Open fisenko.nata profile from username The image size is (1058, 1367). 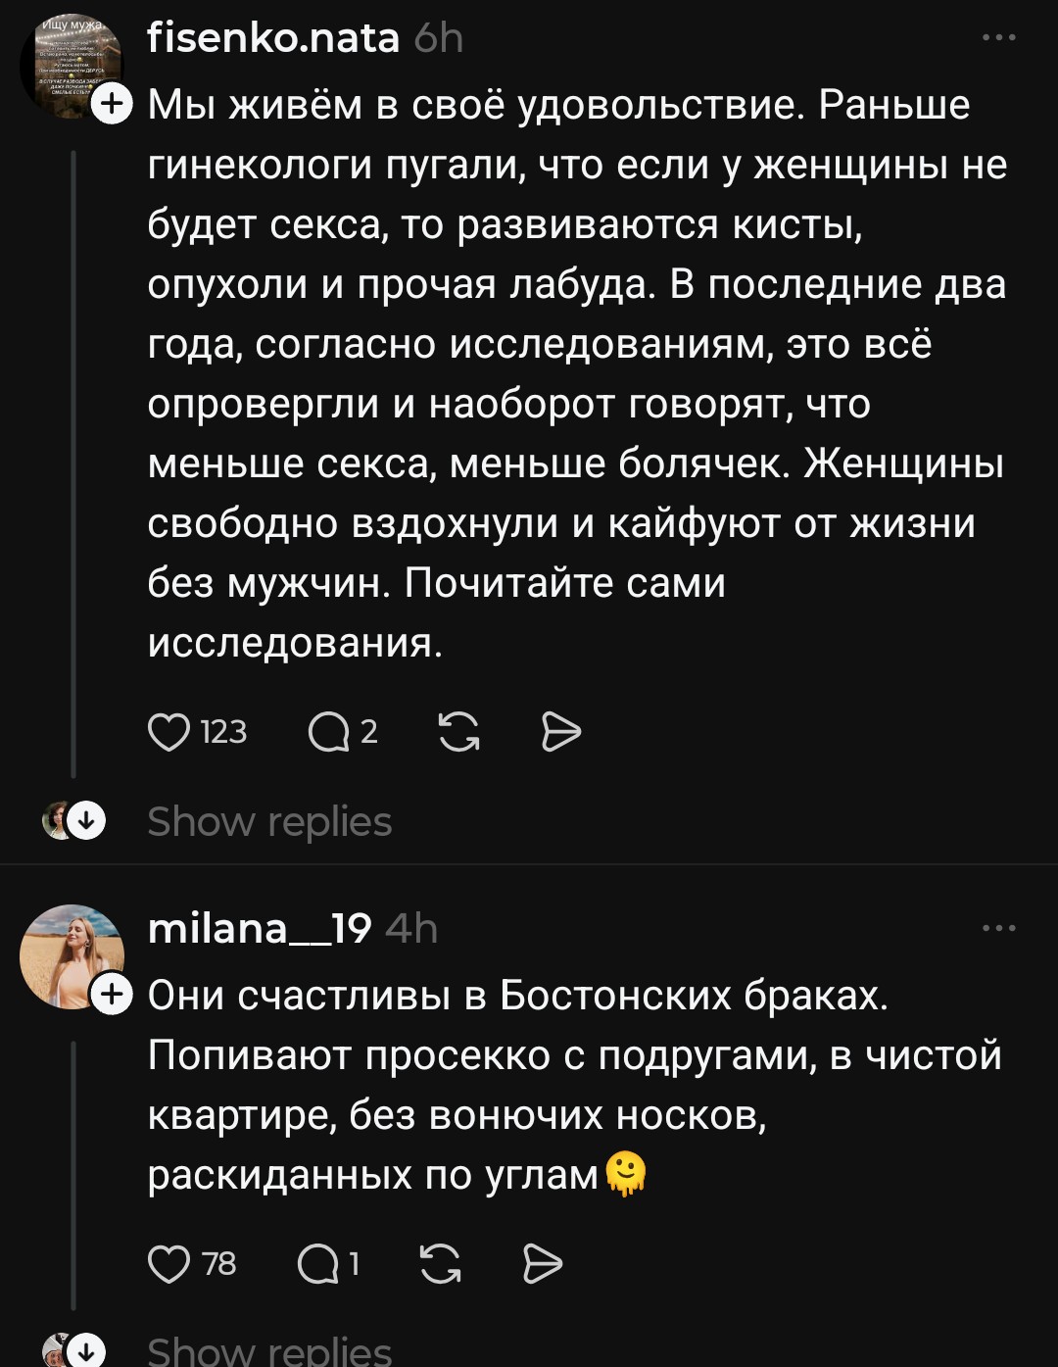(273, 38)
